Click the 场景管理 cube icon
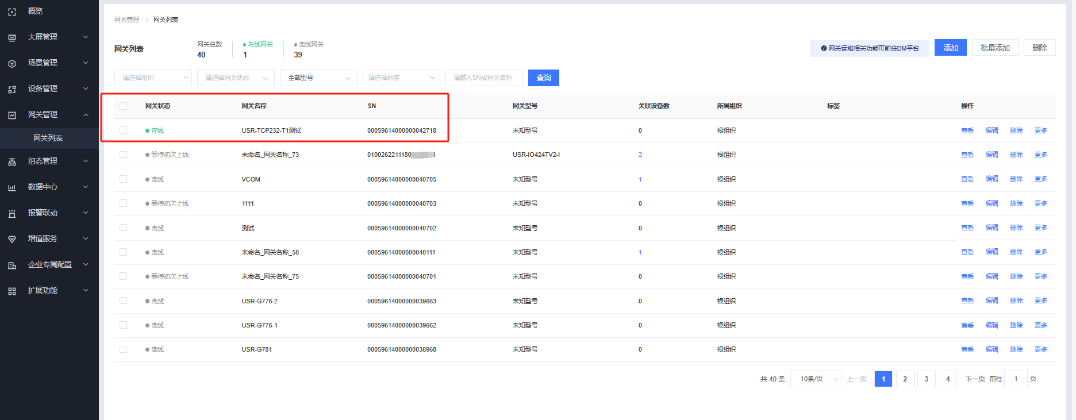Image resolution: width=1076 pixels, height=420 pixels. (x=12, y=63)
